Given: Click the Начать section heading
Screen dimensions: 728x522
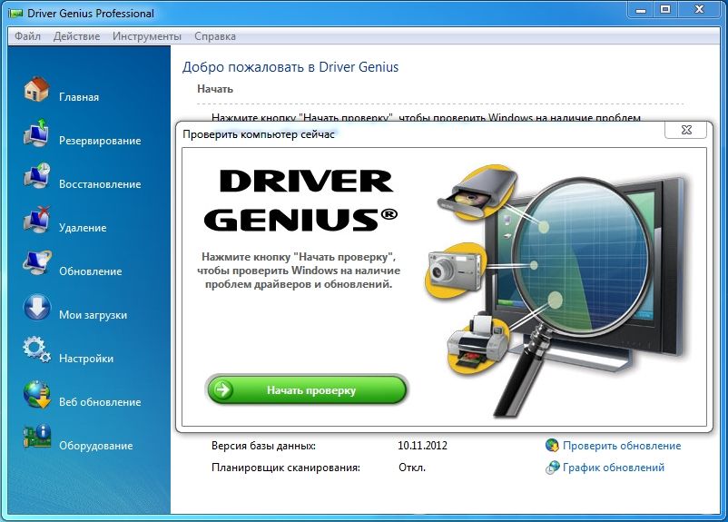Looking at the screenshot, I should point(215,89).
